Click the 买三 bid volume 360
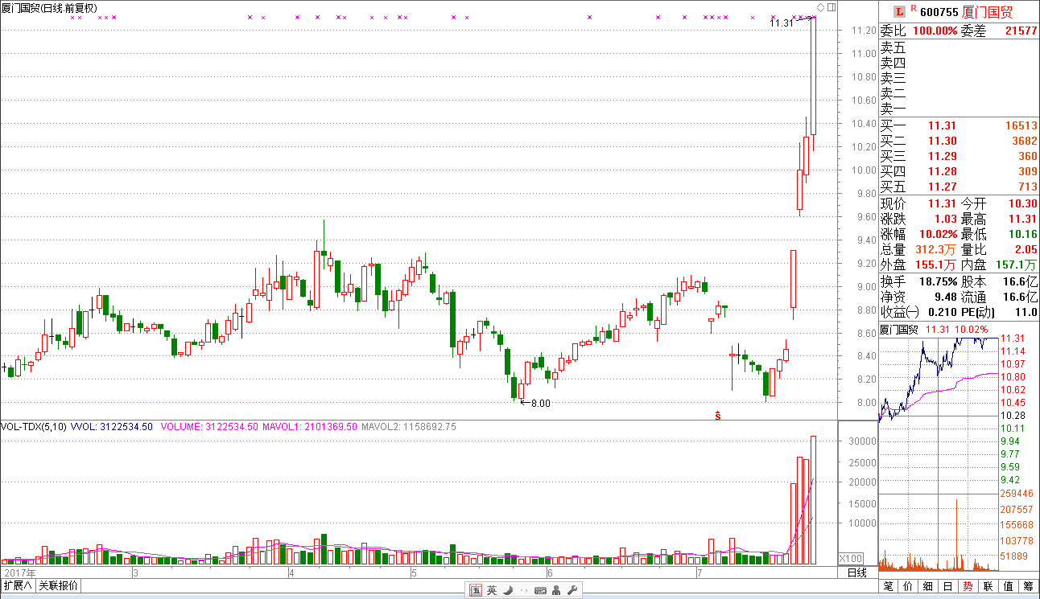 [1028, 156]
